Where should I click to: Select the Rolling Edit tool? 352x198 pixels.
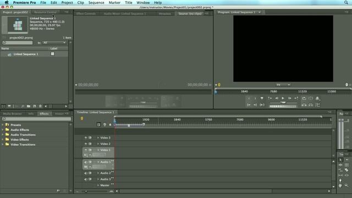(x=346, y=165)
